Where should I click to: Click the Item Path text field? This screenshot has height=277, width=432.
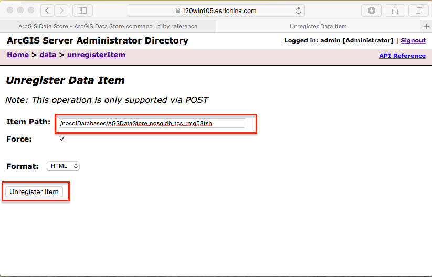click(152, 123)
